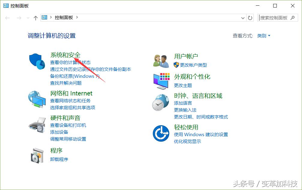Open the Appearance and Personalization monitor icon

click(161, 81)
